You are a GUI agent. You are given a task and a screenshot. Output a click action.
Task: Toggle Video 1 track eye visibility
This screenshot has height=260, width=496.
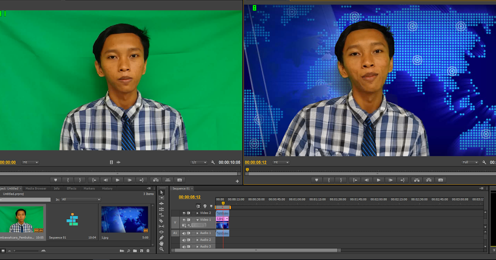pos(184,220)
